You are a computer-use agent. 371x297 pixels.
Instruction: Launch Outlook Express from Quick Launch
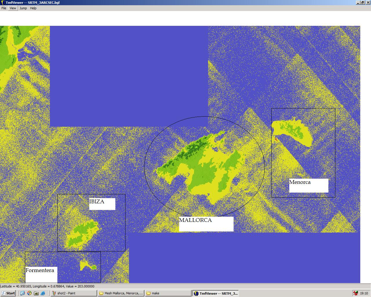pos(23,293)
